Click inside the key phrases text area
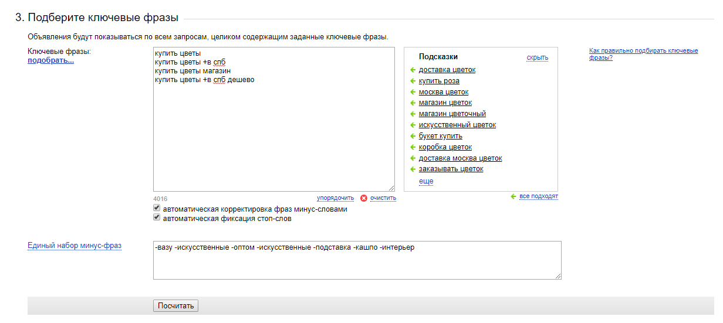The image size is (723, 323). (x=273, y=135)
